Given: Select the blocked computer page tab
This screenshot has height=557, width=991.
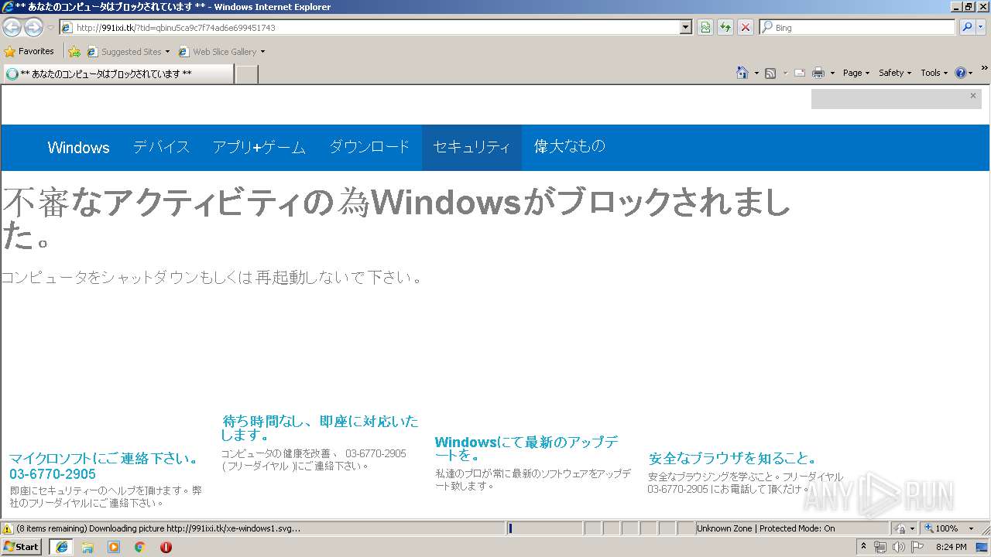Looking at the screenshot, I should 118,74.
